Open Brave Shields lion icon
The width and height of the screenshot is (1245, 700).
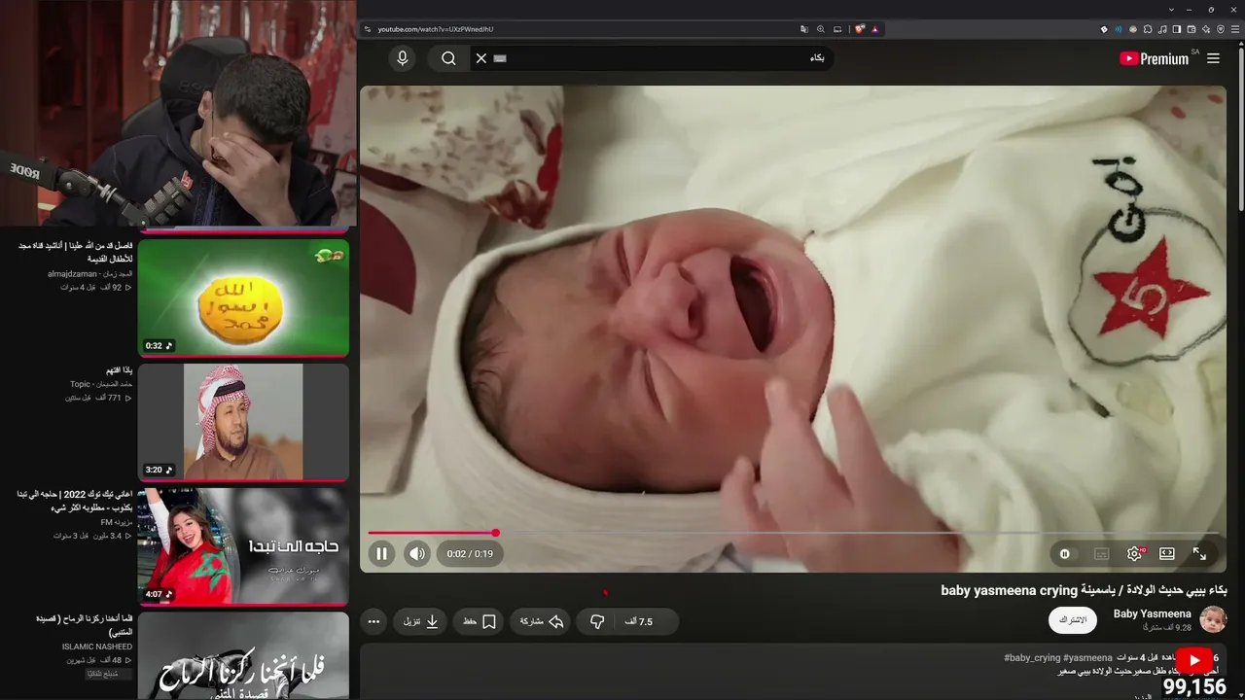[x=860, y=29]
